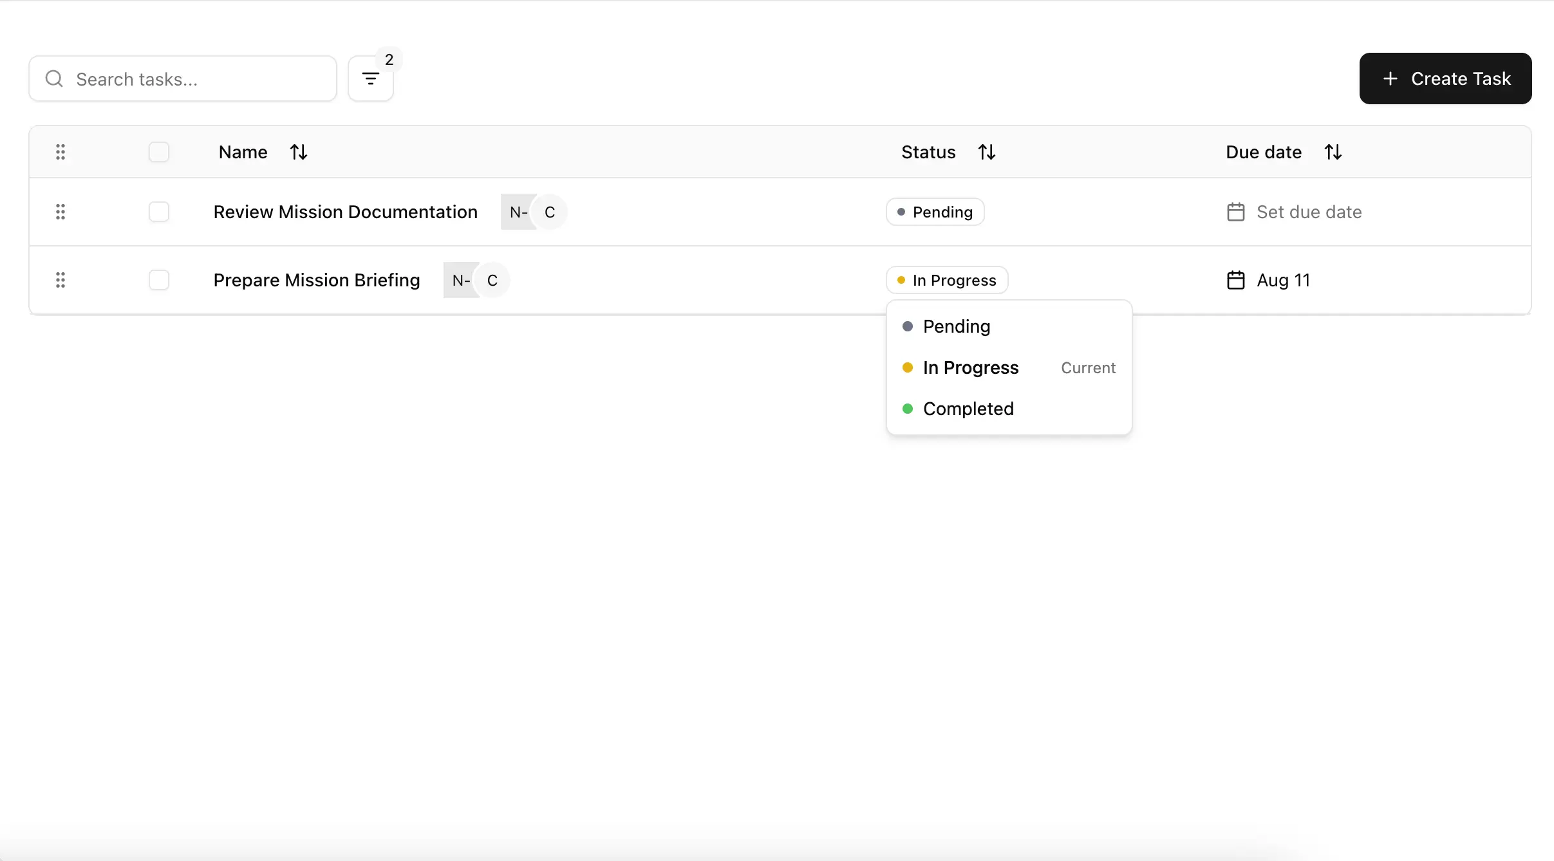Select Pending from the status dropdown
This screenshot has width=1554, height=861.
point(957,326)
